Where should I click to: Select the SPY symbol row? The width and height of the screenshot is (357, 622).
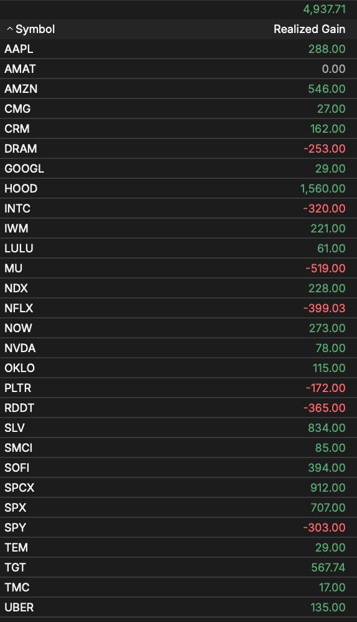tap(178, 528)
